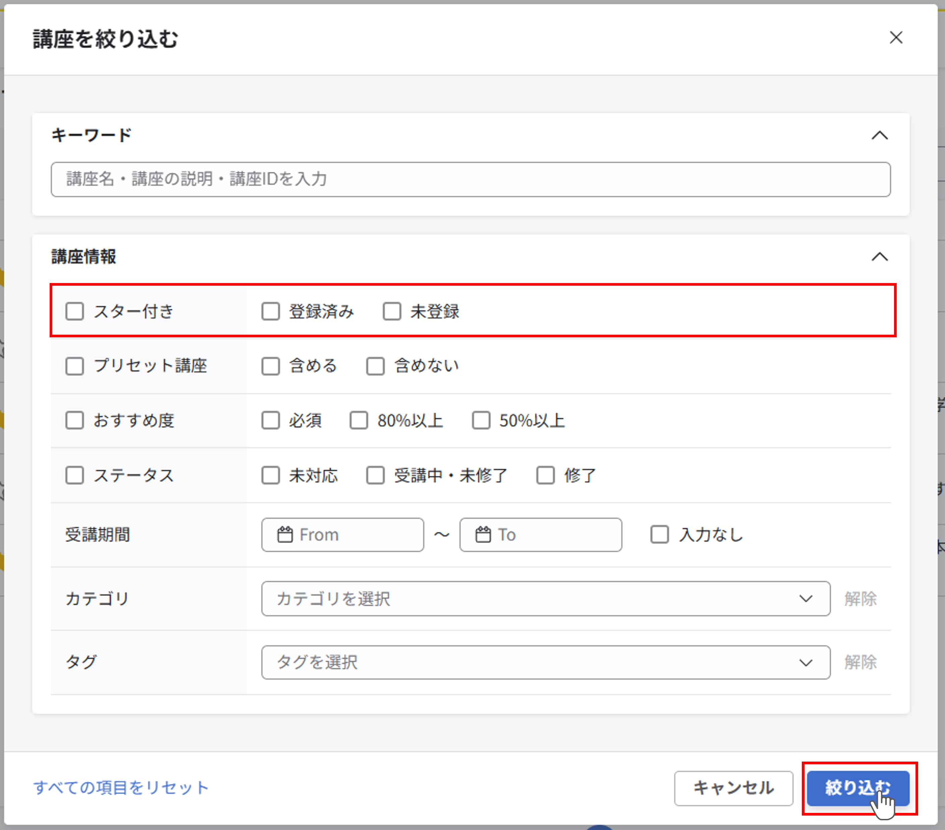Select the 含める checkbox
This screenshot has width=945, height=830.
(x=271, y=366)
